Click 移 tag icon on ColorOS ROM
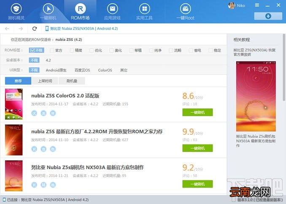This screenshot has width=286, height=204. (53, 113)
